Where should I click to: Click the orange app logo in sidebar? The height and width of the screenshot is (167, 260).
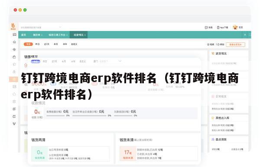pyautogui.click(x=13, y=26)
